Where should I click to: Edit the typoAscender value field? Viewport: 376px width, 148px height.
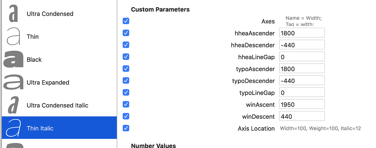[x=302, y=69]
